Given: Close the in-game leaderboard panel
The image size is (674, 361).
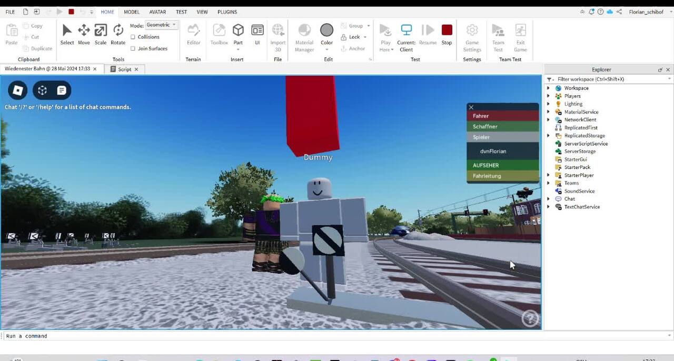Looking at the screenshot, I should (471, 107).
